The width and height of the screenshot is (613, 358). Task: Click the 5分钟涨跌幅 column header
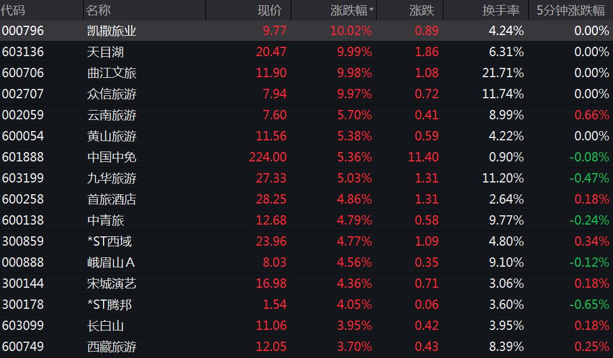click(x=571, y=10)
